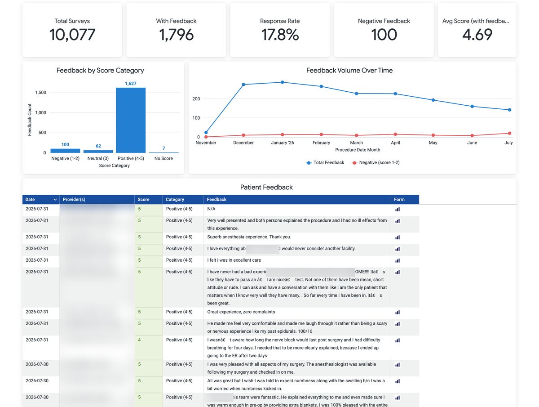Click Negative series red data point for July
The image size is (539, 407).
pos(510,133)
